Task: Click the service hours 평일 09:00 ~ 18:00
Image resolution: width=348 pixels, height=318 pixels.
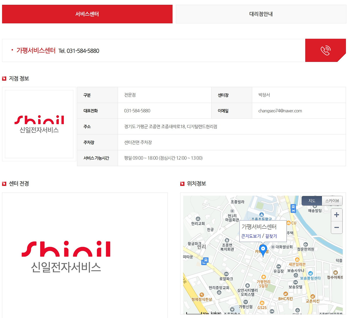Action: tap(141, 158)
